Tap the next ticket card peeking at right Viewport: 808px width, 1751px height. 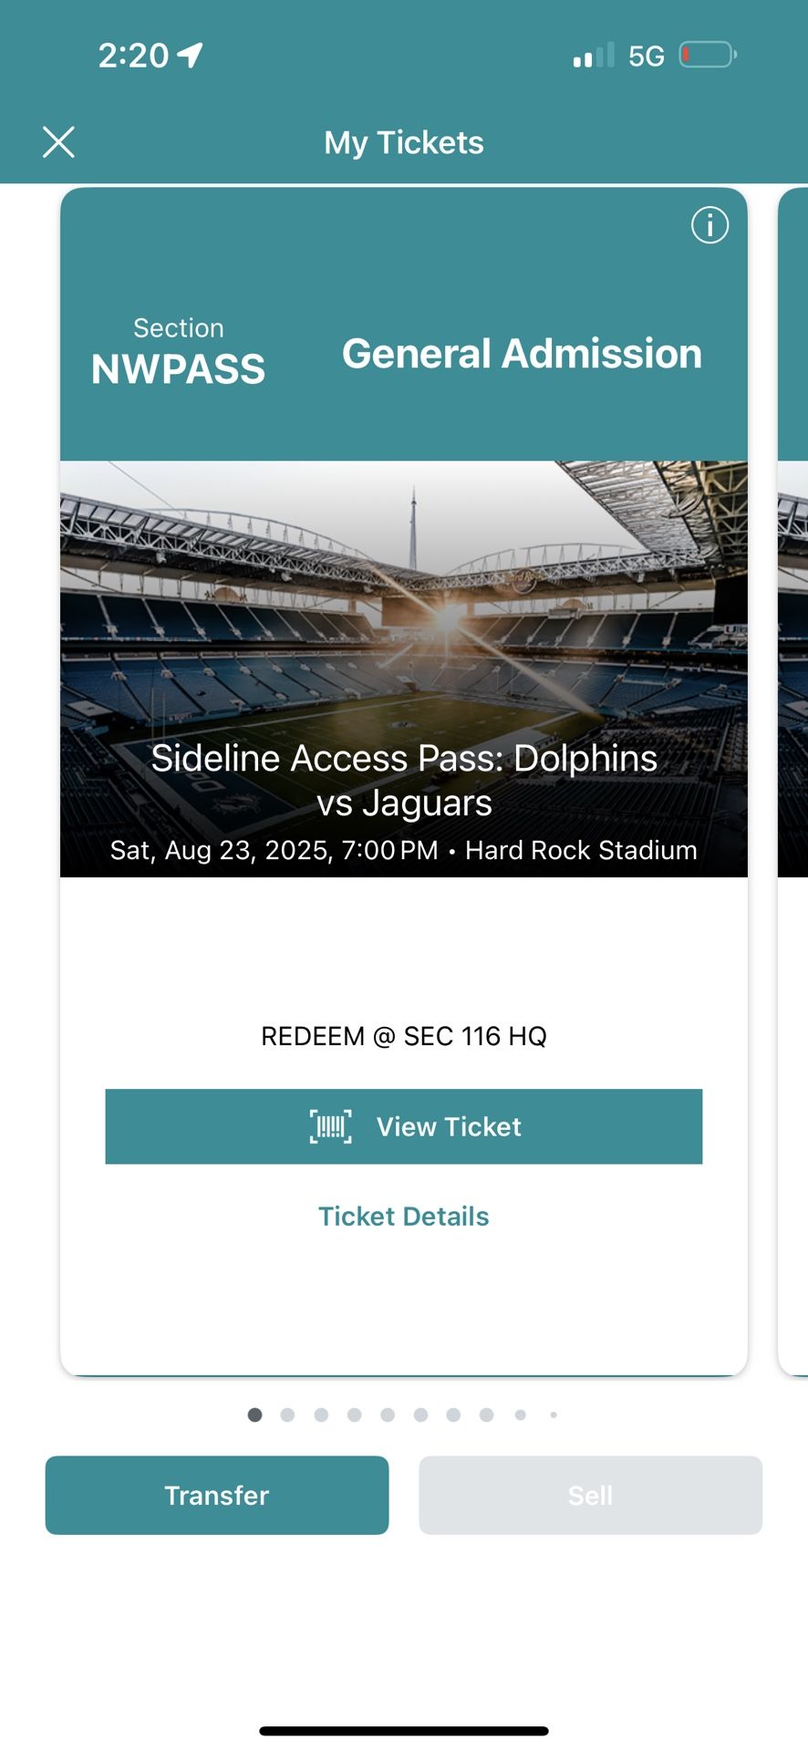792,775
